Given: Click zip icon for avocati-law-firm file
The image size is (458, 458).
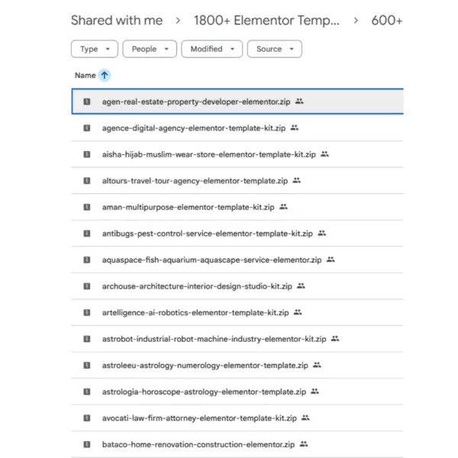Looking at the screenshot, I should click(x=87, y=418).
